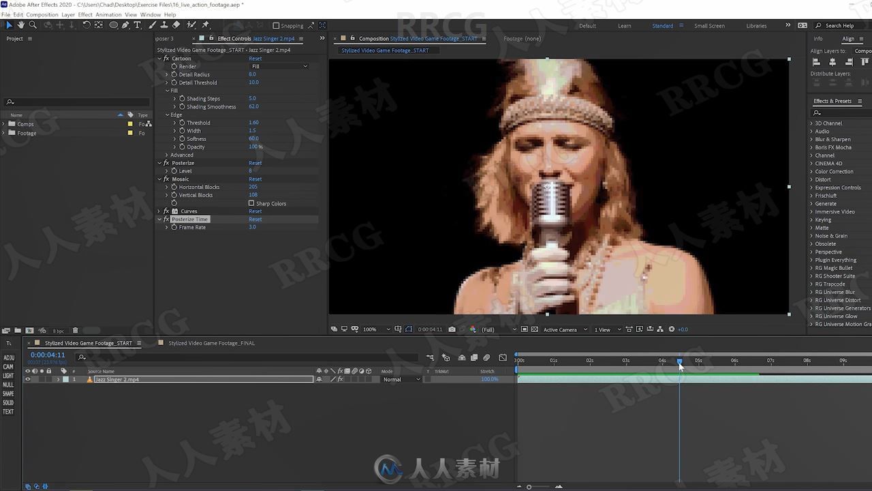Select the Rotation tool
The width and height of the screenshot is (872, 491).
coord(87,25)
